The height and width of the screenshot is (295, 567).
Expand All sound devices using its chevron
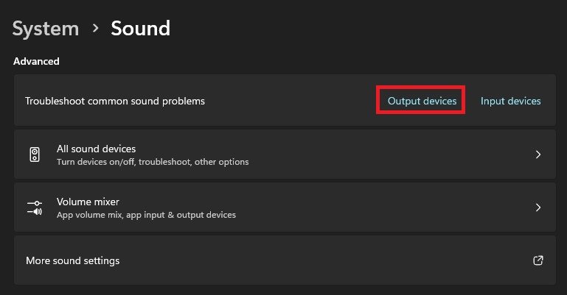[x=538, y=154]
